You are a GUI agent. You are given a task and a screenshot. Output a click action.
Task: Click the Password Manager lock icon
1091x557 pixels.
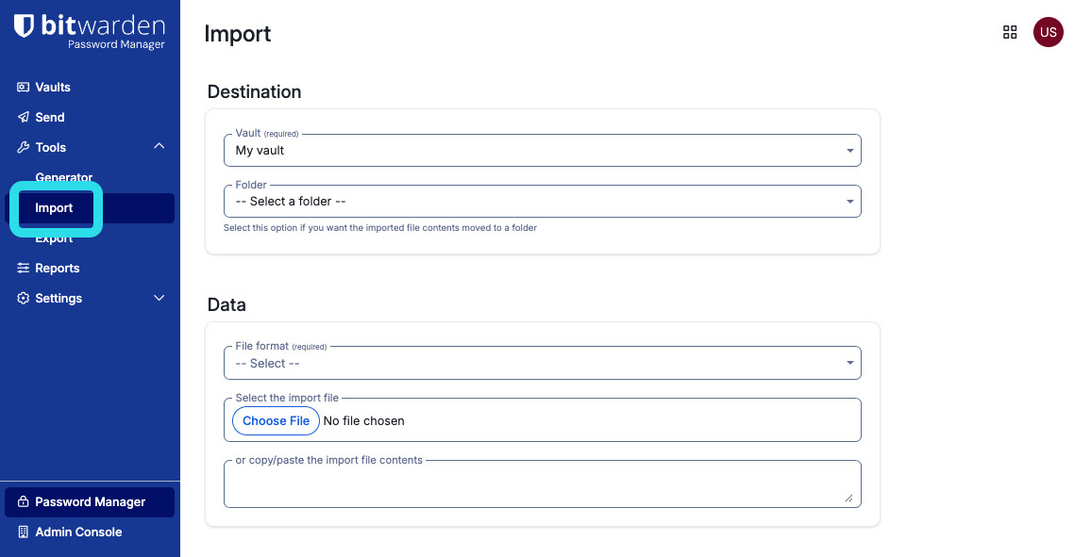click(x=24, y=501)
